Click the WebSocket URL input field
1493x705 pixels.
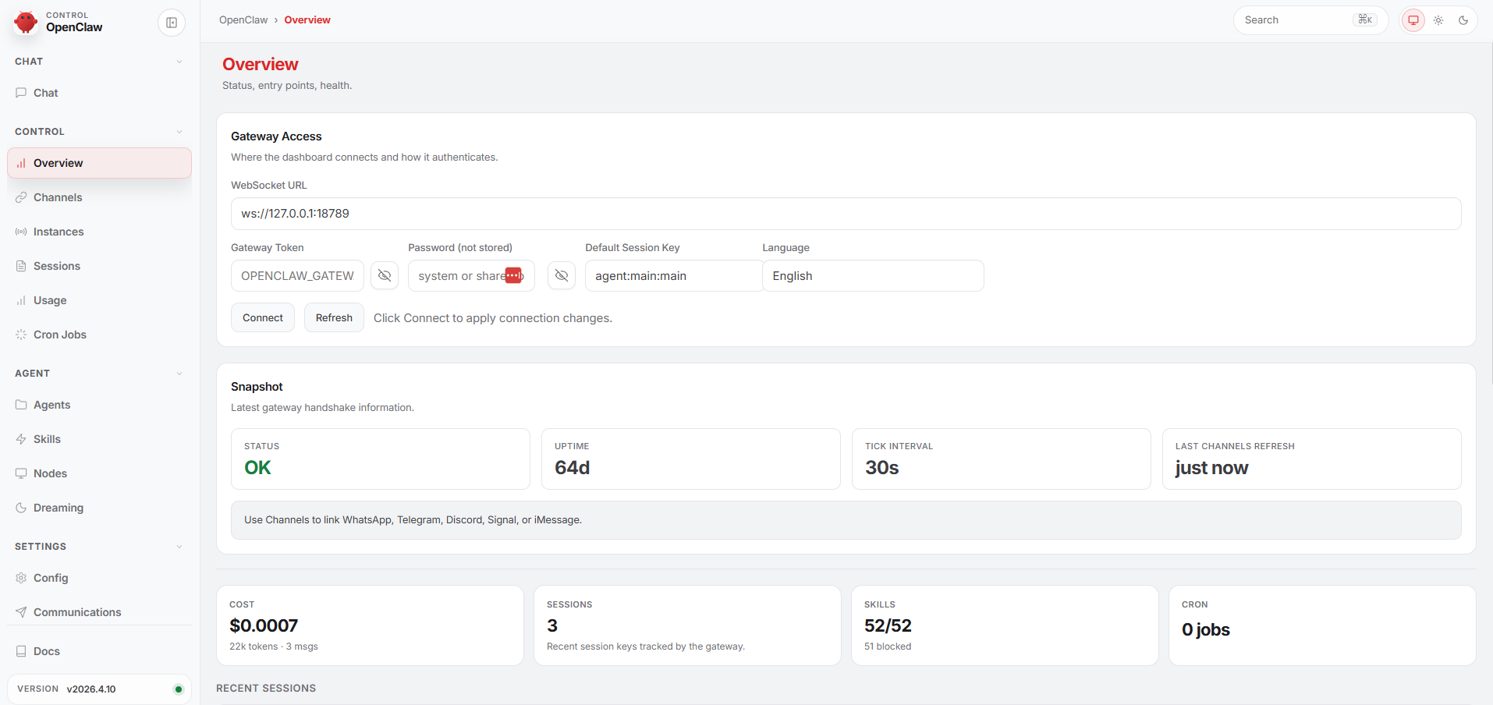click(846, 214)
